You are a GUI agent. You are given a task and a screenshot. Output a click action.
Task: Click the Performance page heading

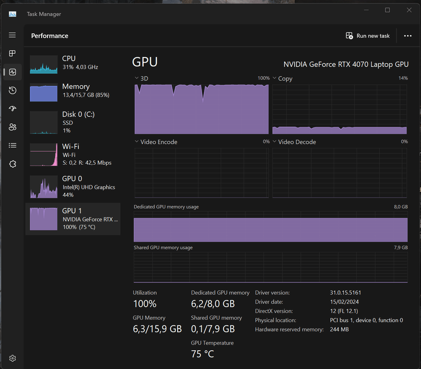[x=49, y=36]
